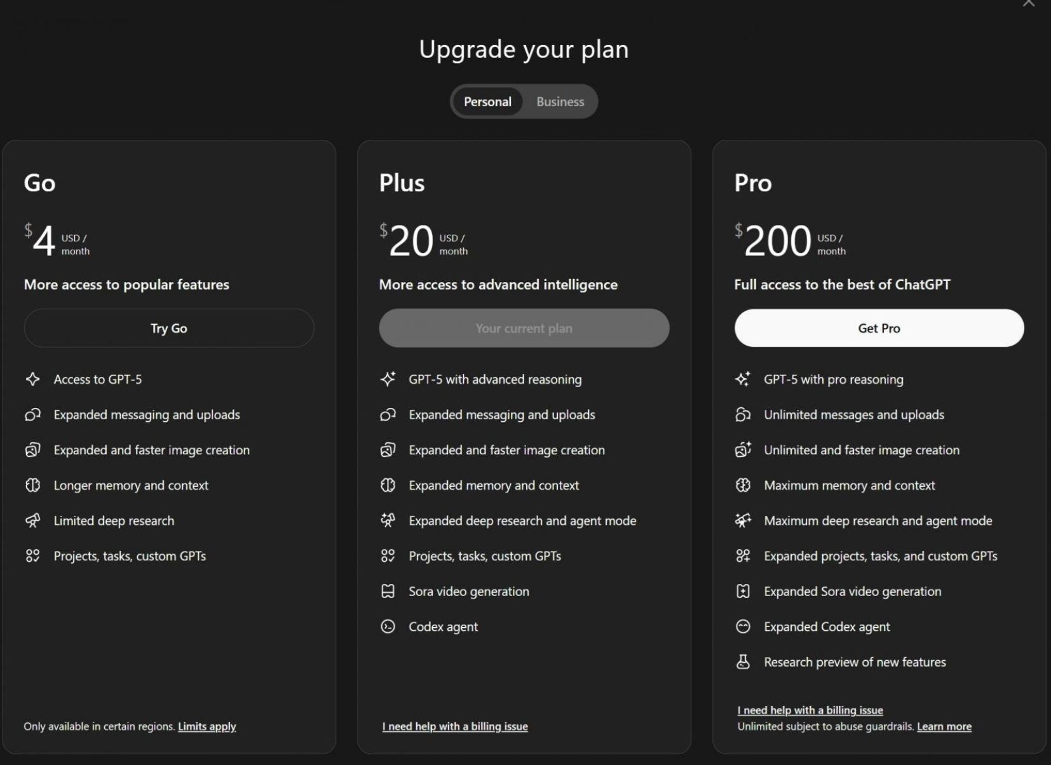The image size is (1051, 765).
Task: Open billing issue help link under Plus
Action: tap(455, 727)
